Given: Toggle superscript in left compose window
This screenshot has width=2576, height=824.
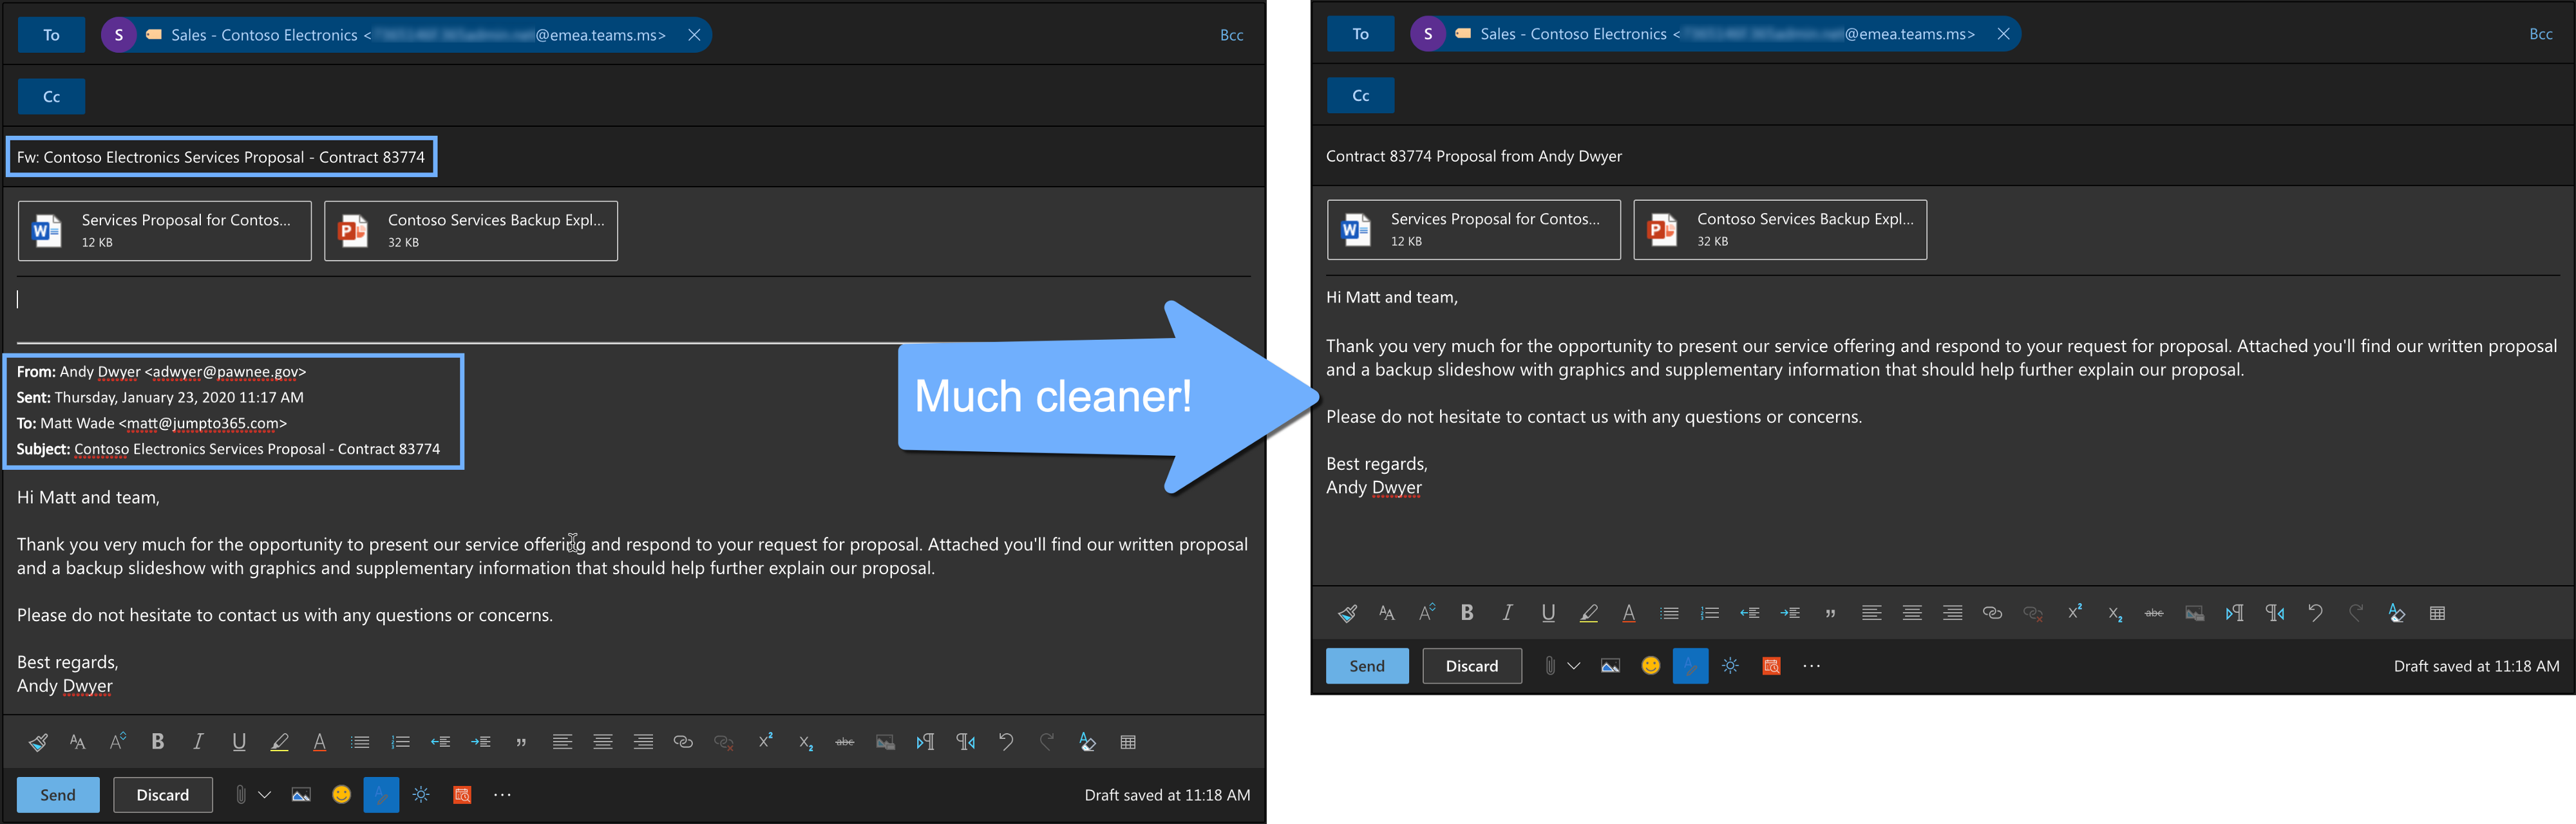Looking at the screenshot, I should coord(765,741).
